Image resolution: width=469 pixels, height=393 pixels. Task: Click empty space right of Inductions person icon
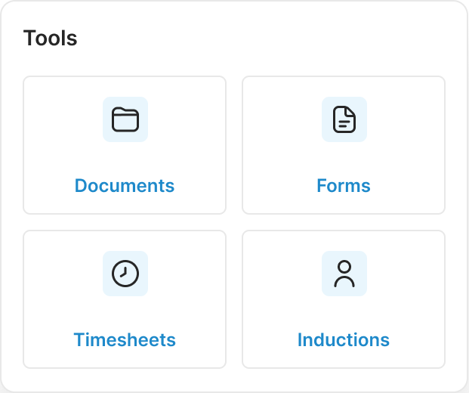pyautogui.click(x=408, y=274)
